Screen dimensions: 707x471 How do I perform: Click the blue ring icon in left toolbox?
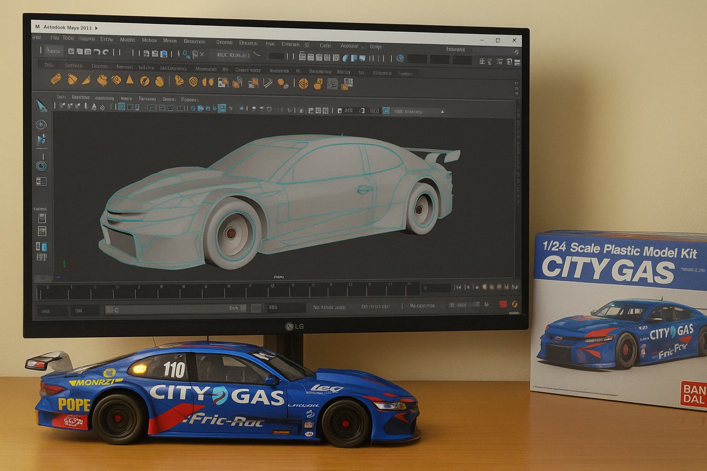(41, 166)
